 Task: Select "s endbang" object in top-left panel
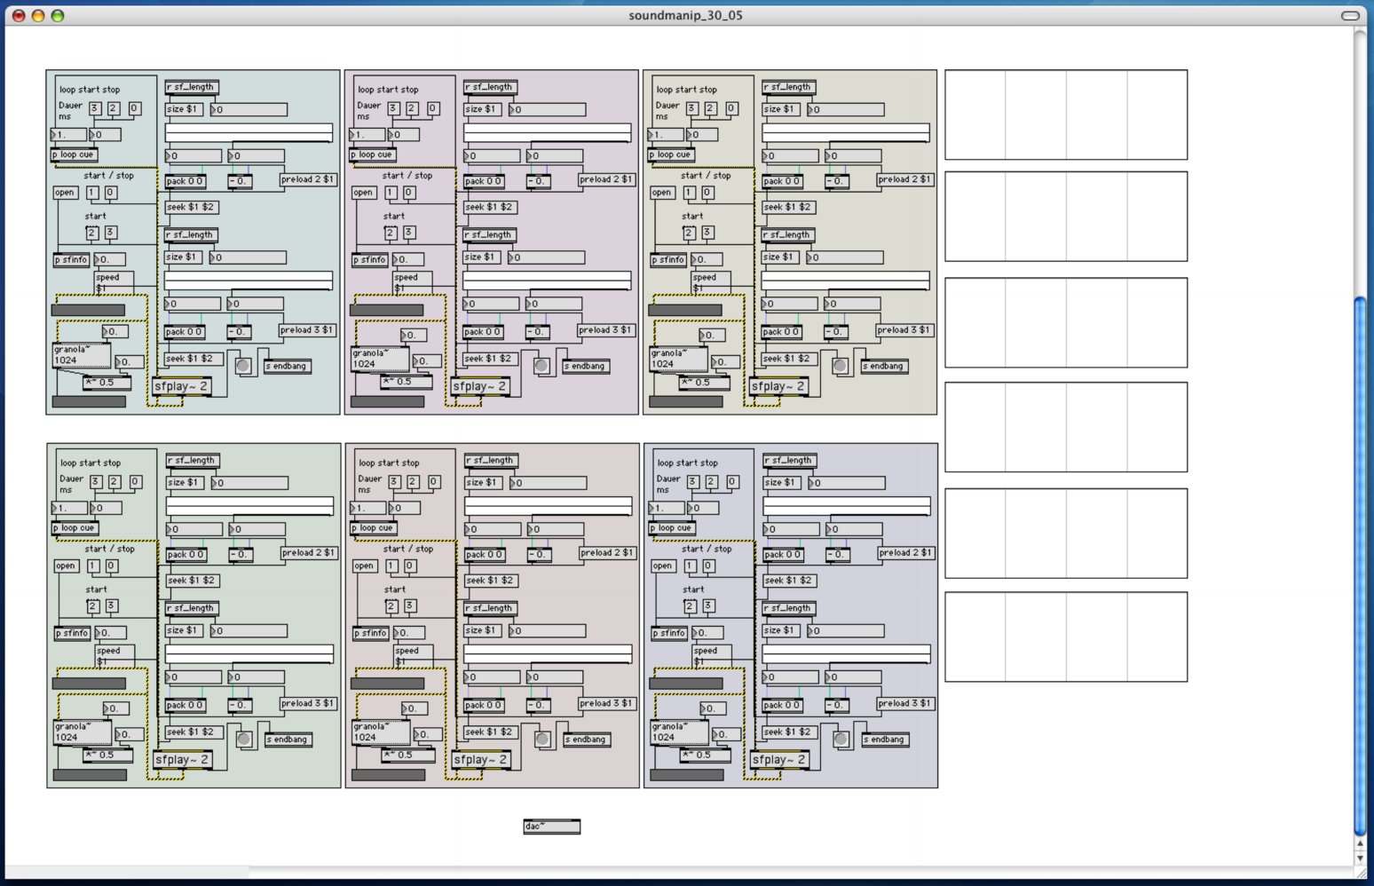click(x=288, y=366)
